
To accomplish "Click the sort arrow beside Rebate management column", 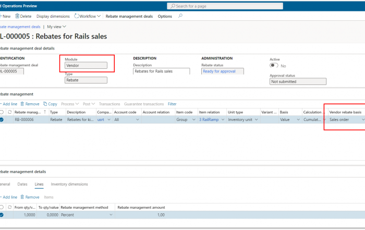I will [x=45, y=112].
